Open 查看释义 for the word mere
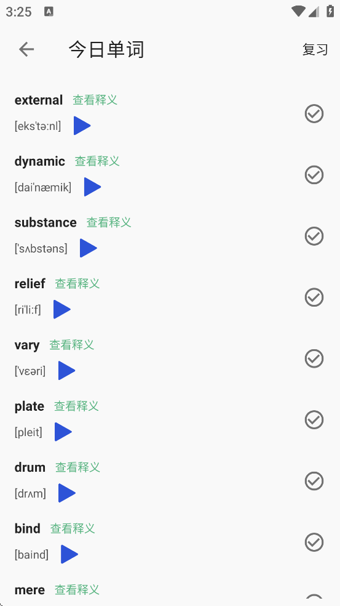The image size is (340, 606). [77, 590]
